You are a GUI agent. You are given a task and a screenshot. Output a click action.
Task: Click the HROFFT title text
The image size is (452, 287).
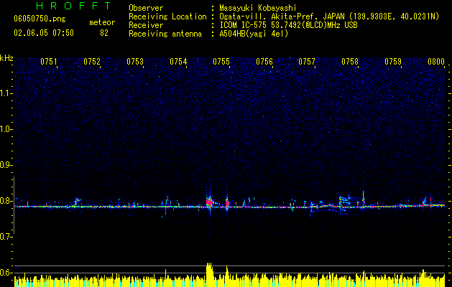pyautogui.click(x=74, y=6)
